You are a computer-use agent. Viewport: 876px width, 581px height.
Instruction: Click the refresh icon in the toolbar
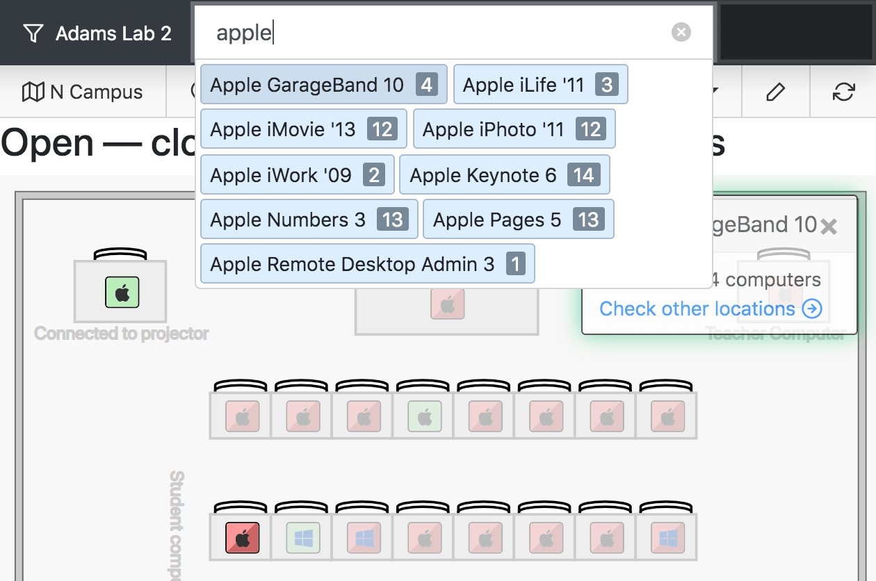(843, 91)
